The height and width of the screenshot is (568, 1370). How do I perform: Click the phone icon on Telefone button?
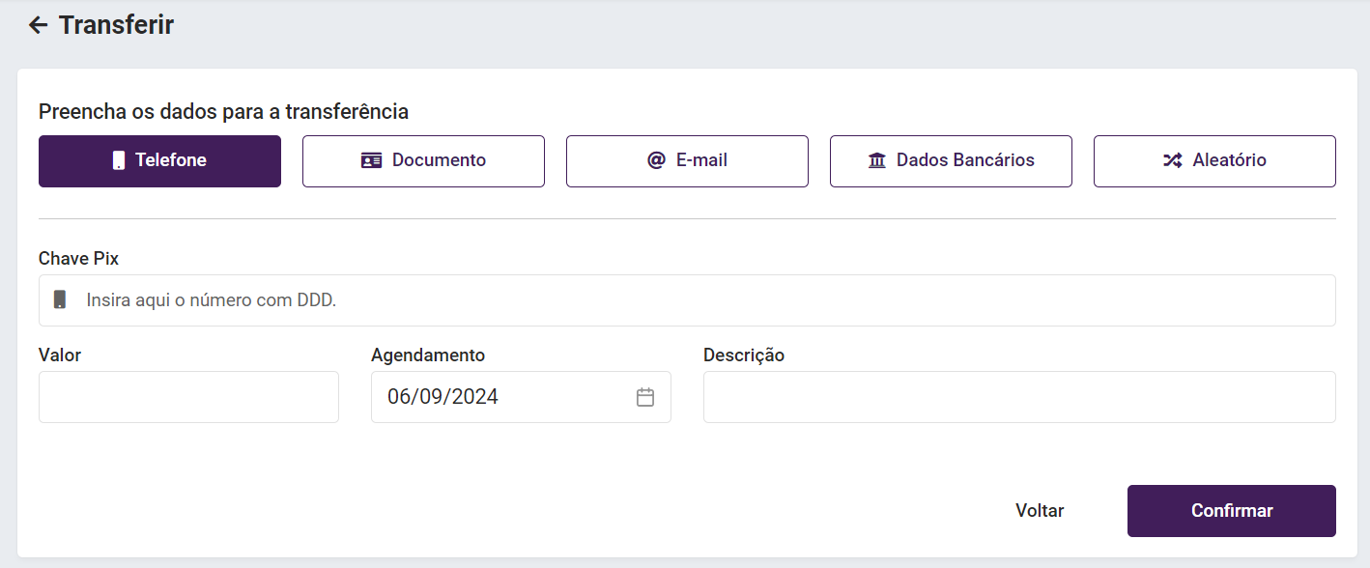click(119, 160)
